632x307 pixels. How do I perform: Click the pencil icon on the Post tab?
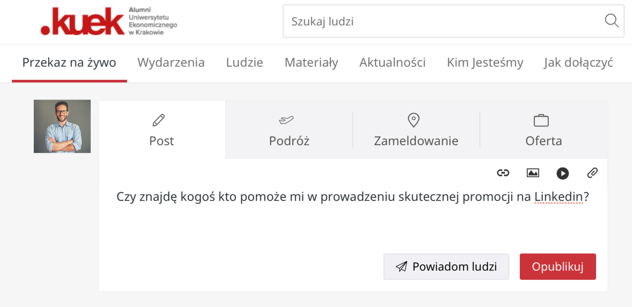pos(159,120)
